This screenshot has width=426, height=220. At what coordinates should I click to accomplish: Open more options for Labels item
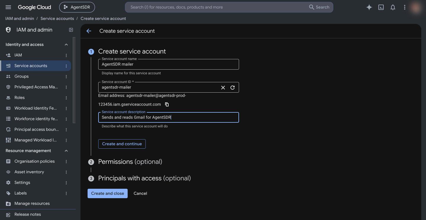click(x=66, y=193)
